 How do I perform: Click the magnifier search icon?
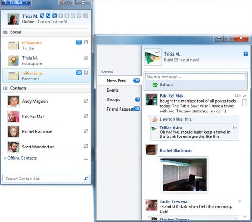[86, 179]
